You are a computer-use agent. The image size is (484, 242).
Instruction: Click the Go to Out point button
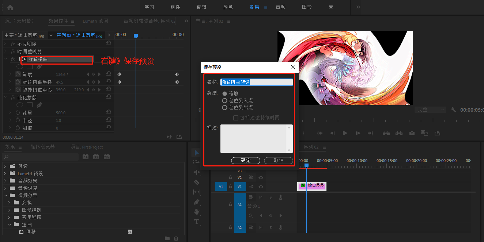[370, 133]
